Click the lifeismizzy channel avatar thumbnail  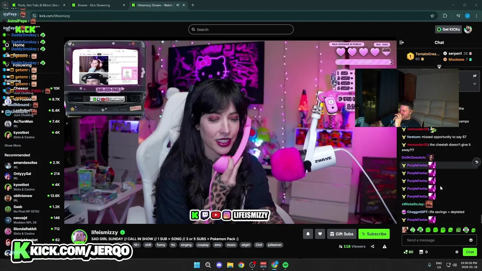(79, 237)
